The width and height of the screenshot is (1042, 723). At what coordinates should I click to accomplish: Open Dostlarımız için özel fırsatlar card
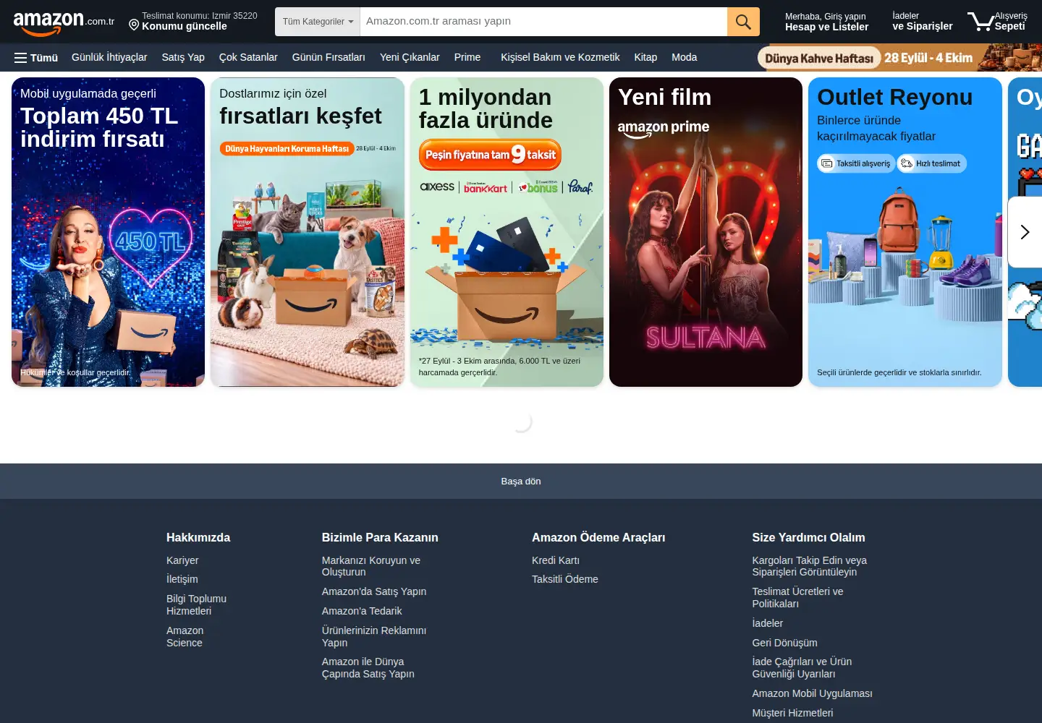(x=308, y=232)
